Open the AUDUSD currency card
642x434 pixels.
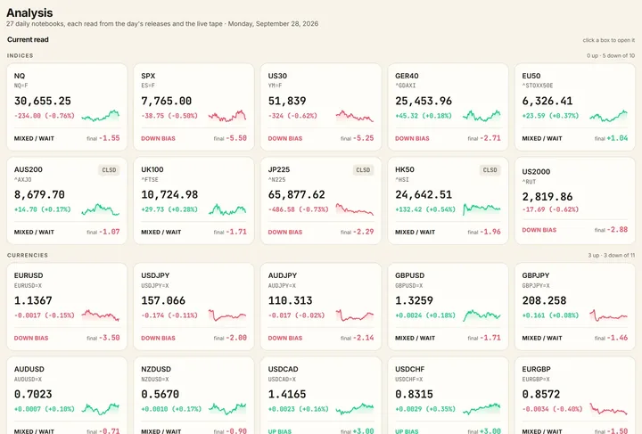pos(67,395)
